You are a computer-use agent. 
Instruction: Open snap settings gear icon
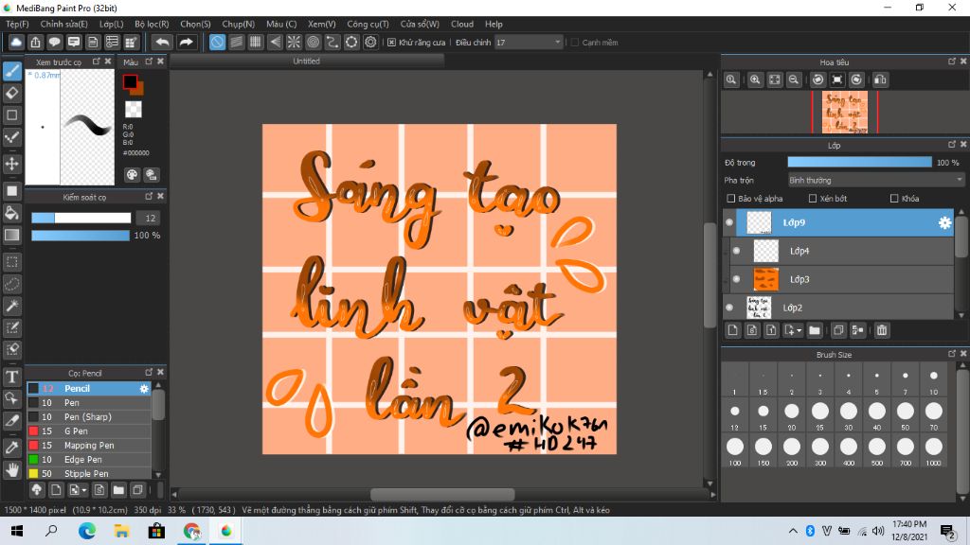370,42
